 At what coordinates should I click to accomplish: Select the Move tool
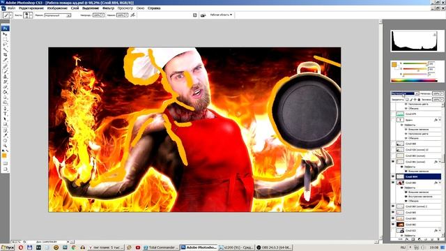[x=5, y=34]
